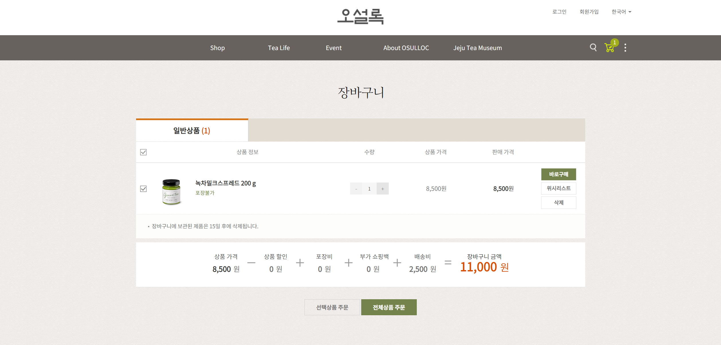Click the 2,500 원 shipping fee value
This screenshot has height=345, width=721.
[x=423, y=269]
